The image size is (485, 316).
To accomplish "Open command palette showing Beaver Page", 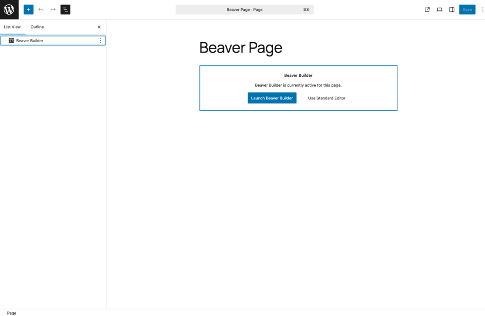I will 244,9.
